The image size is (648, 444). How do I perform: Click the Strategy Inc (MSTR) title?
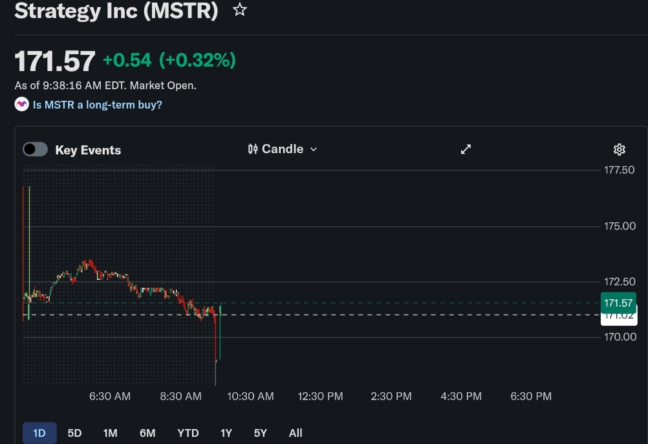[116, 11]
